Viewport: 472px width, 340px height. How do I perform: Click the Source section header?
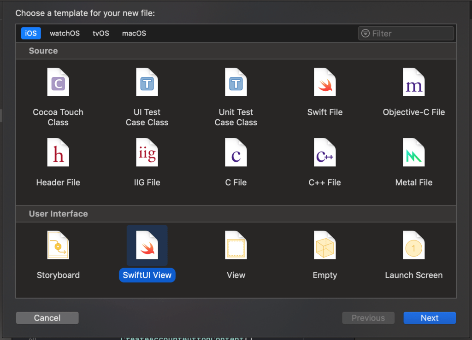236,51
